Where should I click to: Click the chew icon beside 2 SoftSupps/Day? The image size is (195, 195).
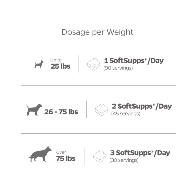pyautogui.click(x=101, y=109)
